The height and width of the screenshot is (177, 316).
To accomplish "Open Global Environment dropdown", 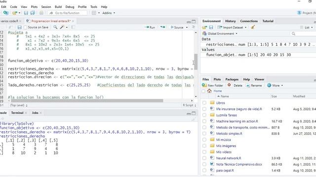I will click(220, 33).
